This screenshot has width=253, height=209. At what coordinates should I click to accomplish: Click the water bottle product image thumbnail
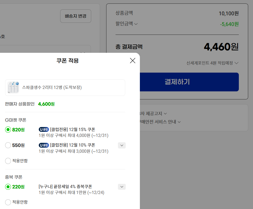coord(13,87)
